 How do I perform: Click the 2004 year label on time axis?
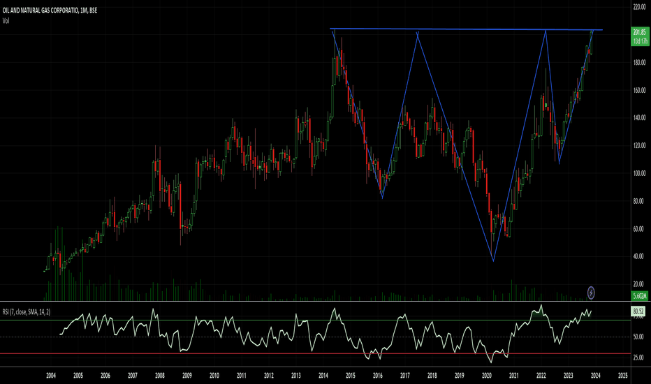[x=51, y=376]
